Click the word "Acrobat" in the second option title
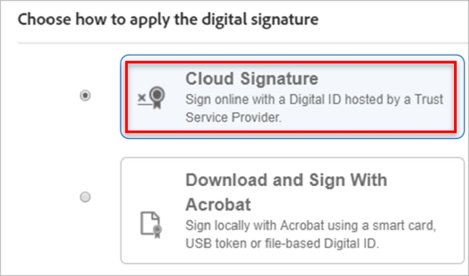This screenshot has width=469, height=276. (216, 205)
